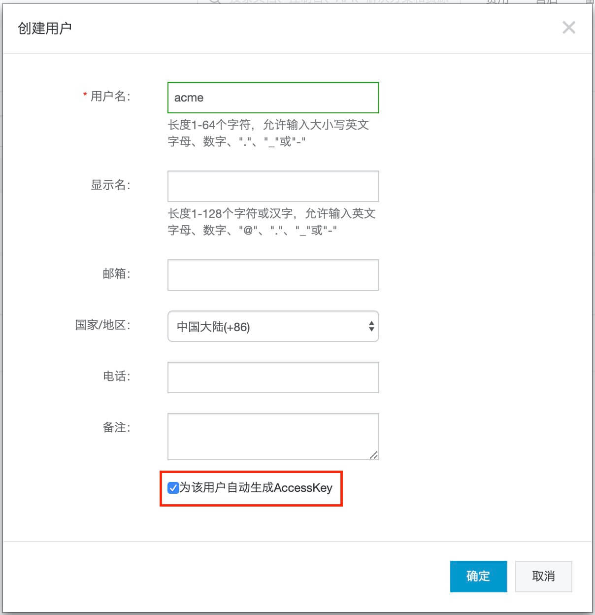Click the 国家/地区 field label
The width and height of the screenshot is (595, 615).
click(102, 325)
